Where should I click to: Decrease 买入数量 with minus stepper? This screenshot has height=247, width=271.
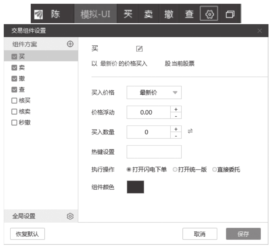pos(176,135)
